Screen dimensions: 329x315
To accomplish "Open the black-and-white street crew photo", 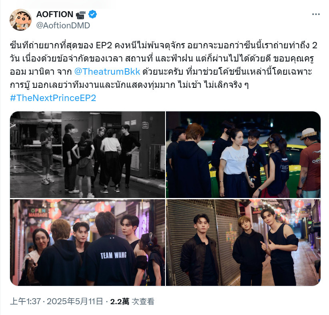I will click(x=88, y=155).
